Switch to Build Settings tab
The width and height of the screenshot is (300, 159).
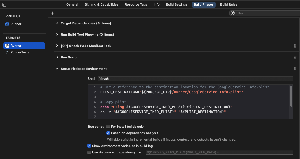click(177, 5)
